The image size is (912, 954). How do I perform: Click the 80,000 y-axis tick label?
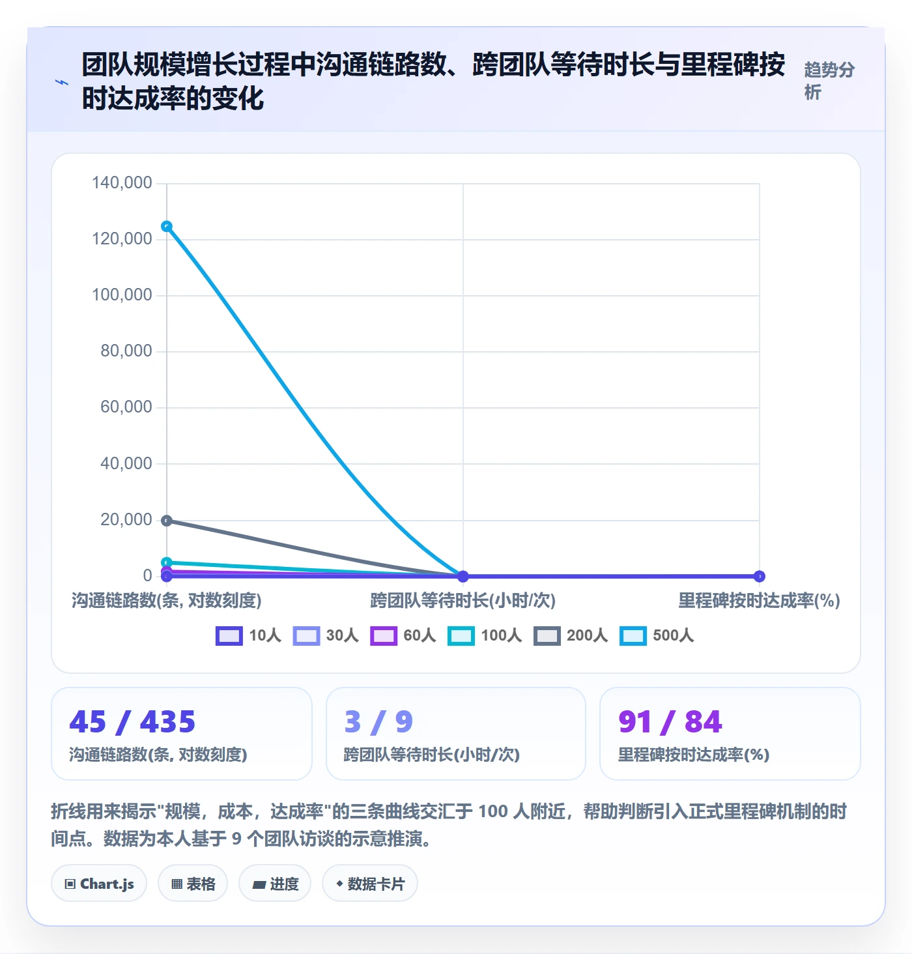(x=126, y=351)
